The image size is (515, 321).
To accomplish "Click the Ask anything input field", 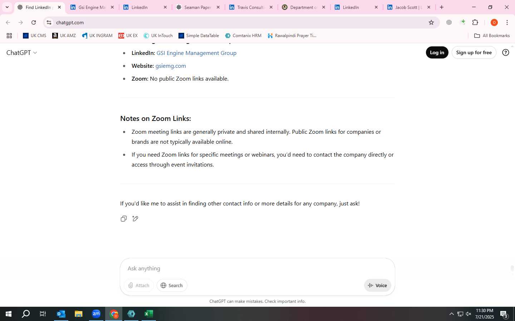I will point(257,268).
